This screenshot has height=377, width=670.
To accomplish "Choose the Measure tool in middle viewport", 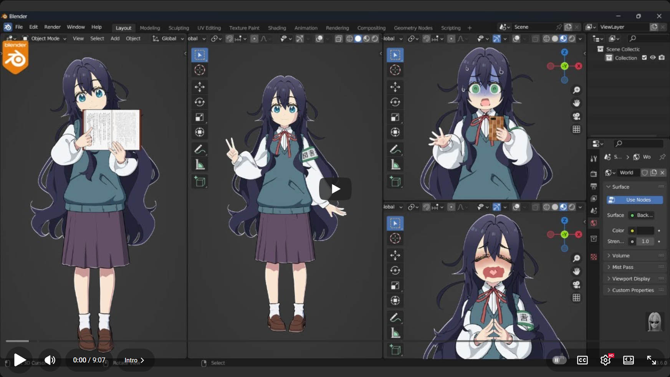I will click(200, 165).
